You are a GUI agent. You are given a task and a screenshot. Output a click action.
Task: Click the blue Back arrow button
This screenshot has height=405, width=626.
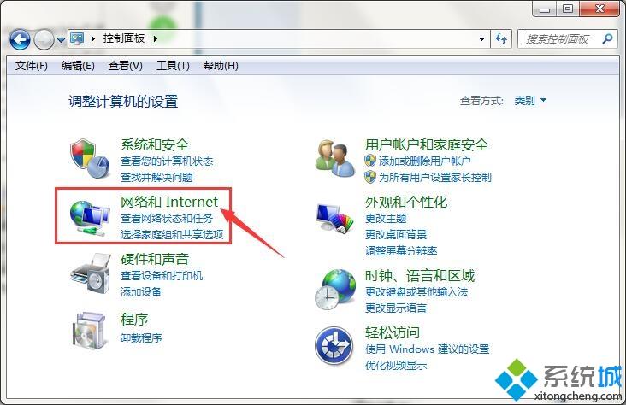20,39
